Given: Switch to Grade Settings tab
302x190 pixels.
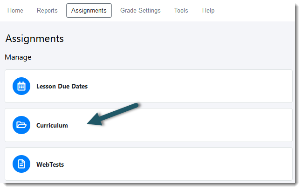Looking at the screenshot, I should point(140,10).
